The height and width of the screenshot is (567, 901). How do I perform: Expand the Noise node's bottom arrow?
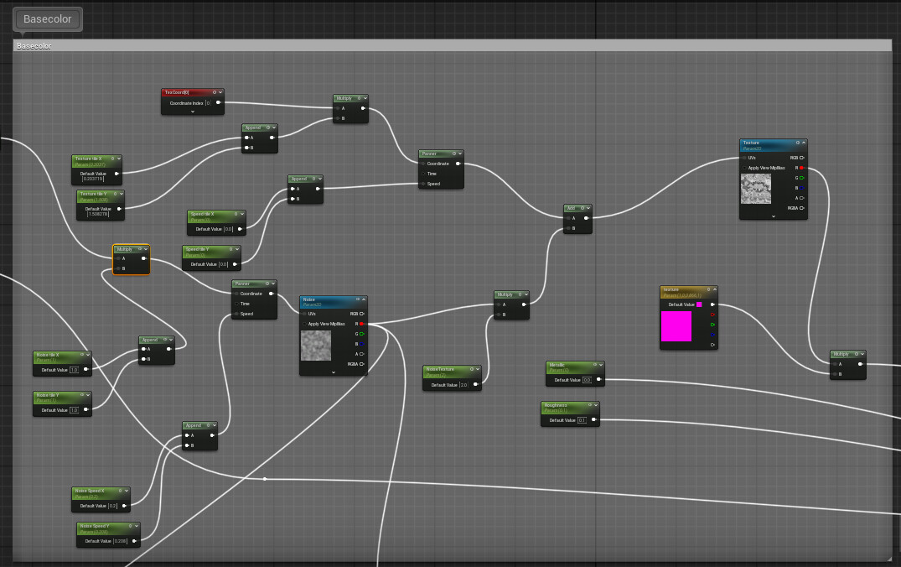(x=334, y=372)
